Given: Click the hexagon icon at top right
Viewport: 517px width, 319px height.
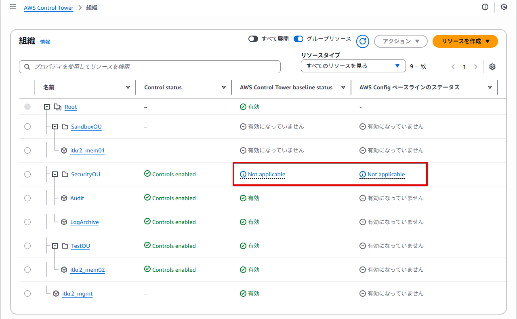Looking at the screenshot, I should (504, 7).
